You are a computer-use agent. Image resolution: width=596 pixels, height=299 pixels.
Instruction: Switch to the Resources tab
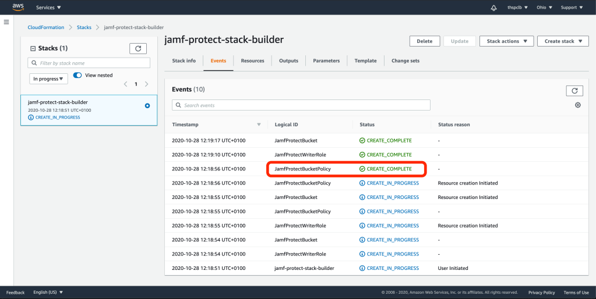(x=252, y=60)
